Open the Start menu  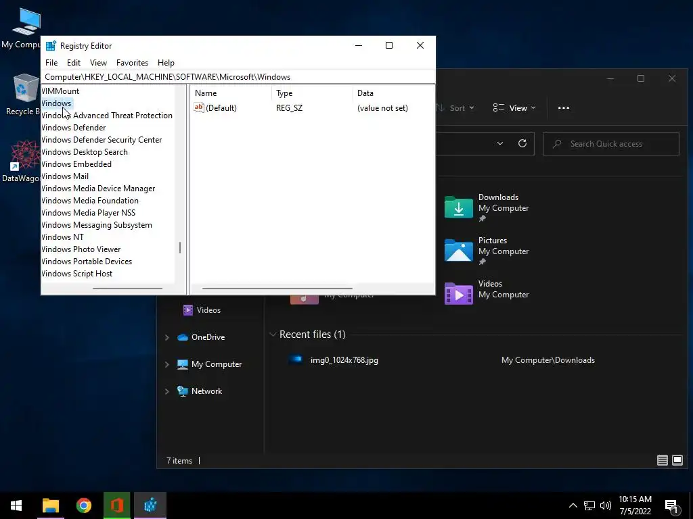point(16,505)
